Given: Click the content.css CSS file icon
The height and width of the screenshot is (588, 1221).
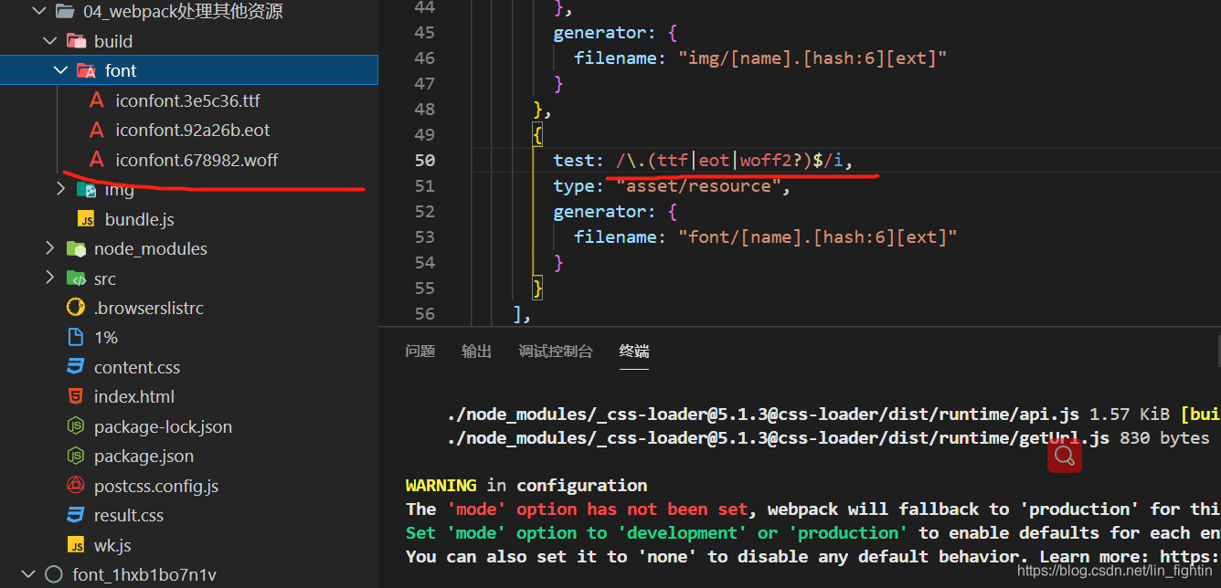Looking at the screenshot, I should [76, 367].
